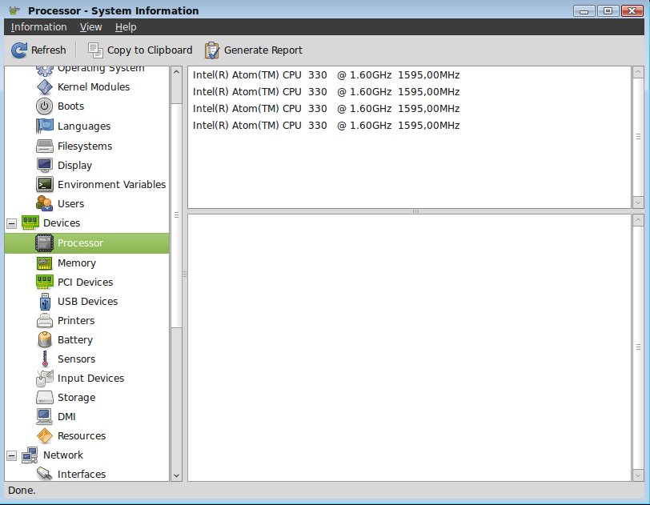650x505 pixels.
Task: Open the View menu
Action: 90,27
